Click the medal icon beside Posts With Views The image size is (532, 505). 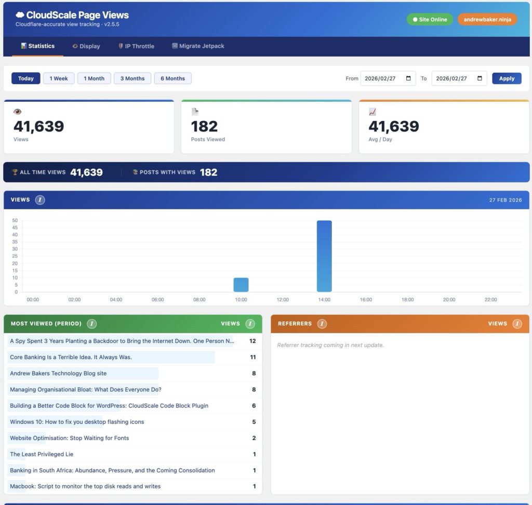(136, 172)
